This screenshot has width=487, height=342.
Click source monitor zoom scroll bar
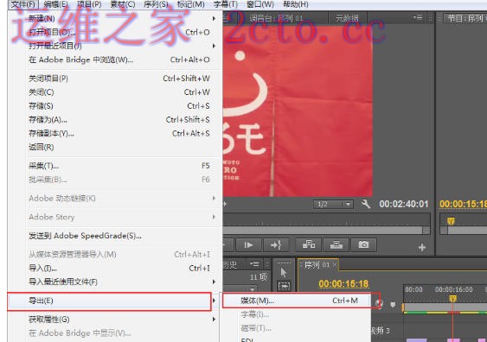323,231
